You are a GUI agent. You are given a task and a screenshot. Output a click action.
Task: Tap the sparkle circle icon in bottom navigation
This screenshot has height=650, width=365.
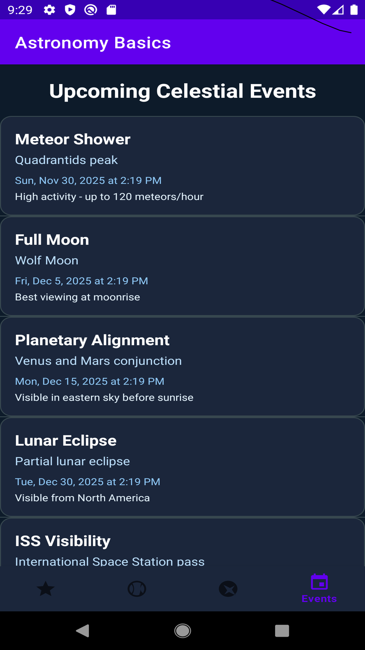tap(228, 589)
